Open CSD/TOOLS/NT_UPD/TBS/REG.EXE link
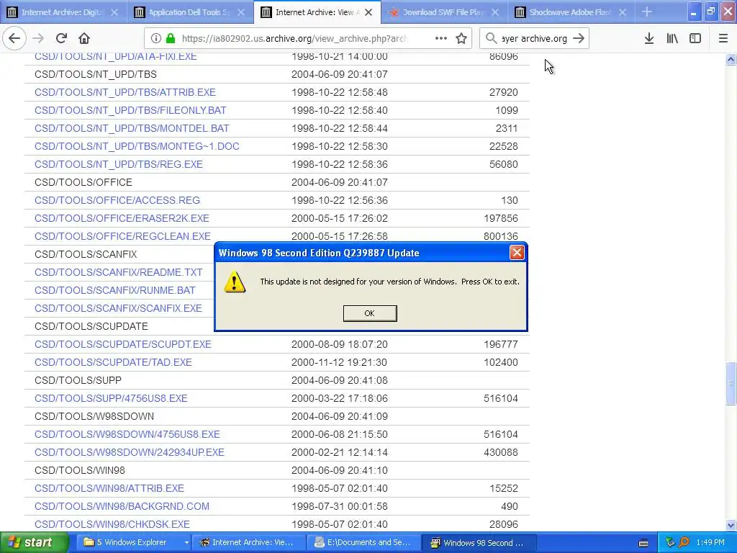737x553 pixels. tap(119, 164)
